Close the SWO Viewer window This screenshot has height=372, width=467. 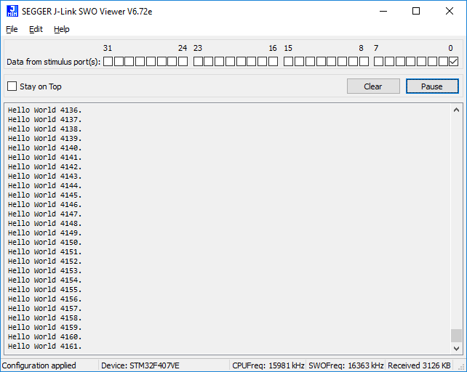click(450, 11)
